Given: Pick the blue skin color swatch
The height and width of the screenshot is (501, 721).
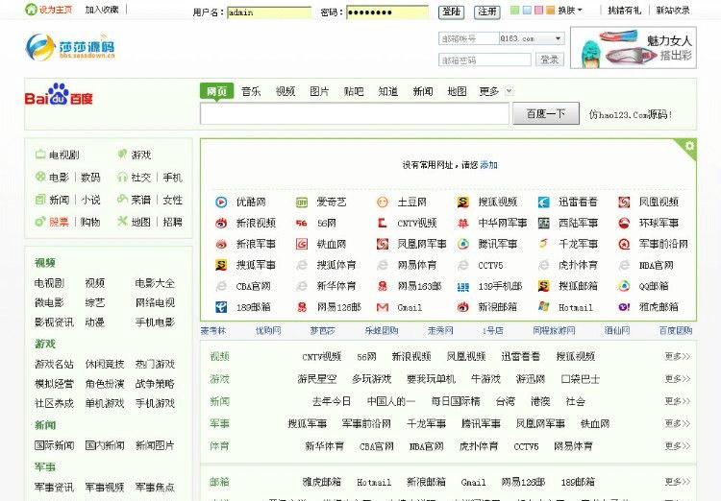Looking at the screenshot, I should click(527, 11).
